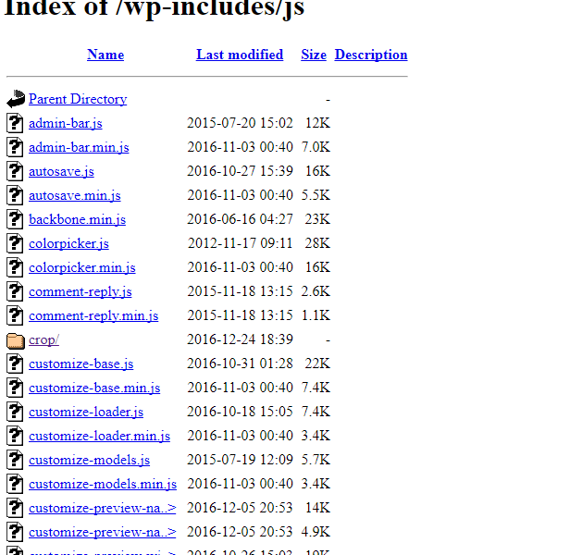Click the date 2016-12-24 18:39
The width and height of the screenshot is (582, 555).
240,339
